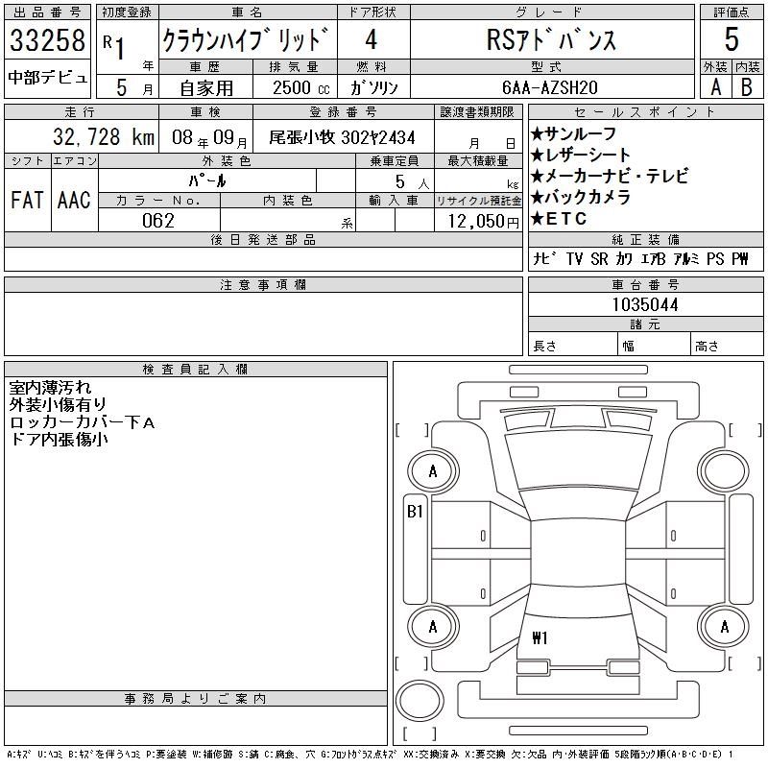Click B1 mark on car diagram
The height and width of the screenshot is (768, 768).
[x=415, y=512]
